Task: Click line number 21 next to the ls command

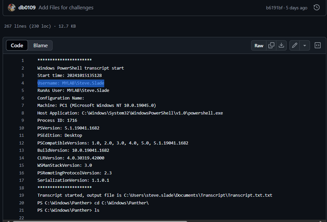Action: click(21, 210)
